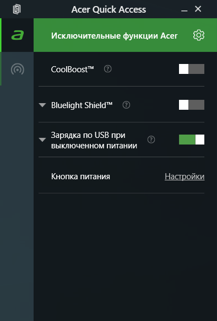
Task: Open settings via the gear icon
Action: [199, 35]
